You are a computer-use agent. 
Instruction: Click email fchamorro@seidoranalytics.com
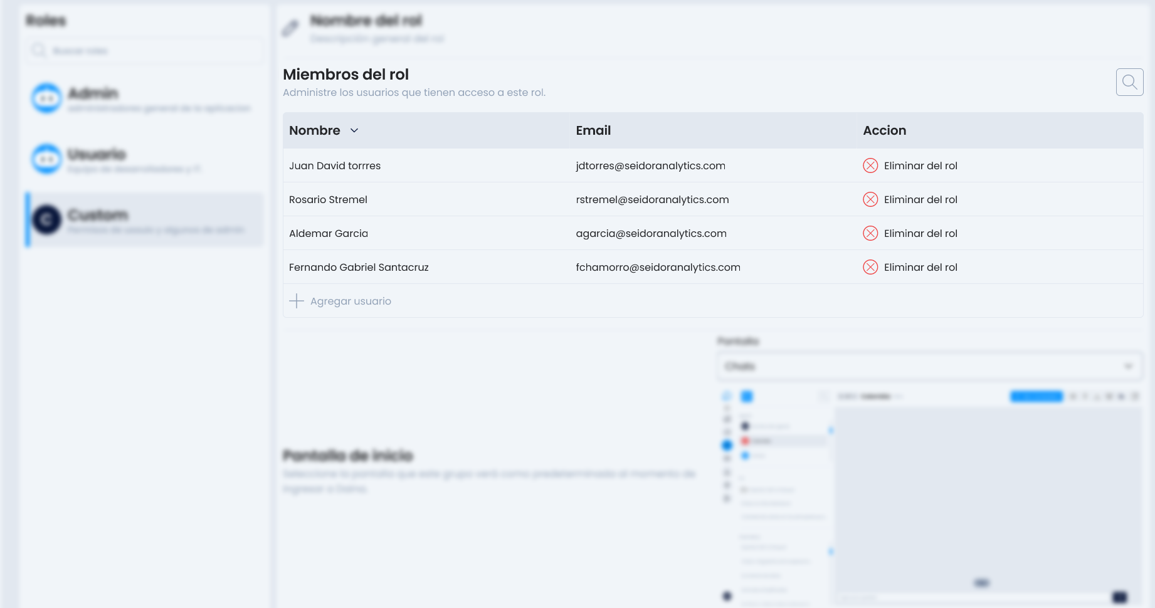[658, 267]
